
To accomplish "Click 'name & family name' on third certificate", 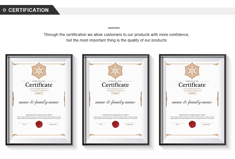I will [192, 102].
